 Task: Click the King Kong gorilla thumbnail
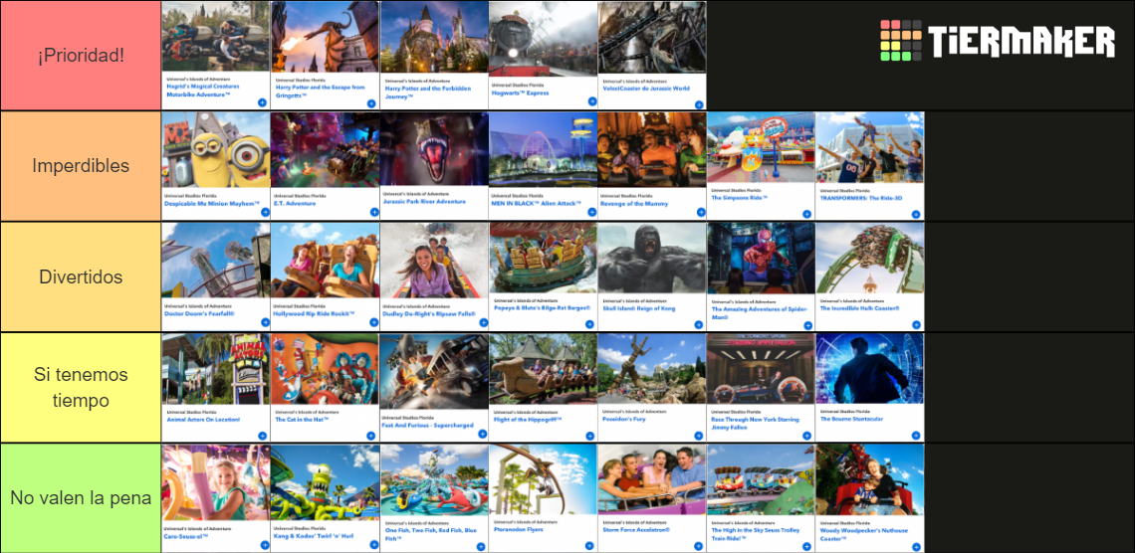(x=652, y=259)
